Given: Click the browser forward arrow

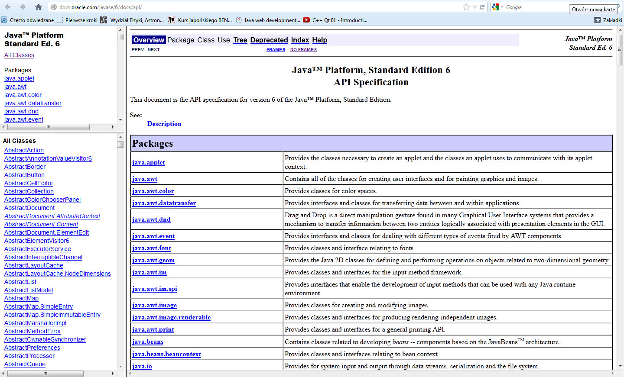Looking at the screenshot, I should (23, 7).
